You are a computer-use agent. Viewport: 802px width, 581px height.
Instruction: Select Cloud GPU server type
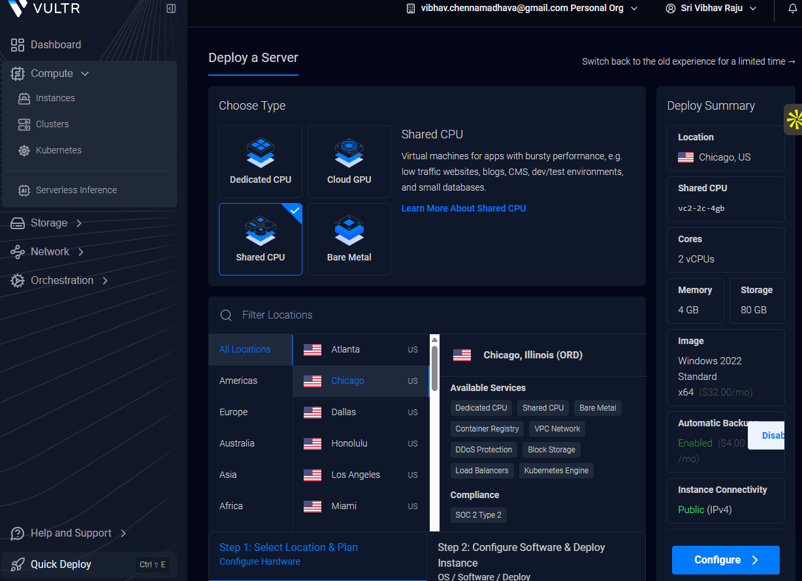(x=349, y=161)
